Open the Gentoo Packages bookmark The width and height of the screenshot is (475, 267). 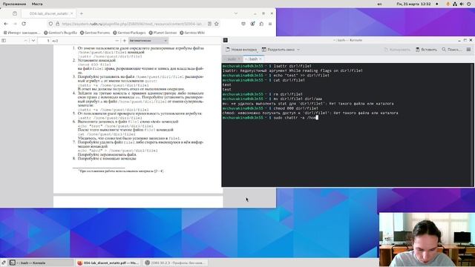point(129,33)
